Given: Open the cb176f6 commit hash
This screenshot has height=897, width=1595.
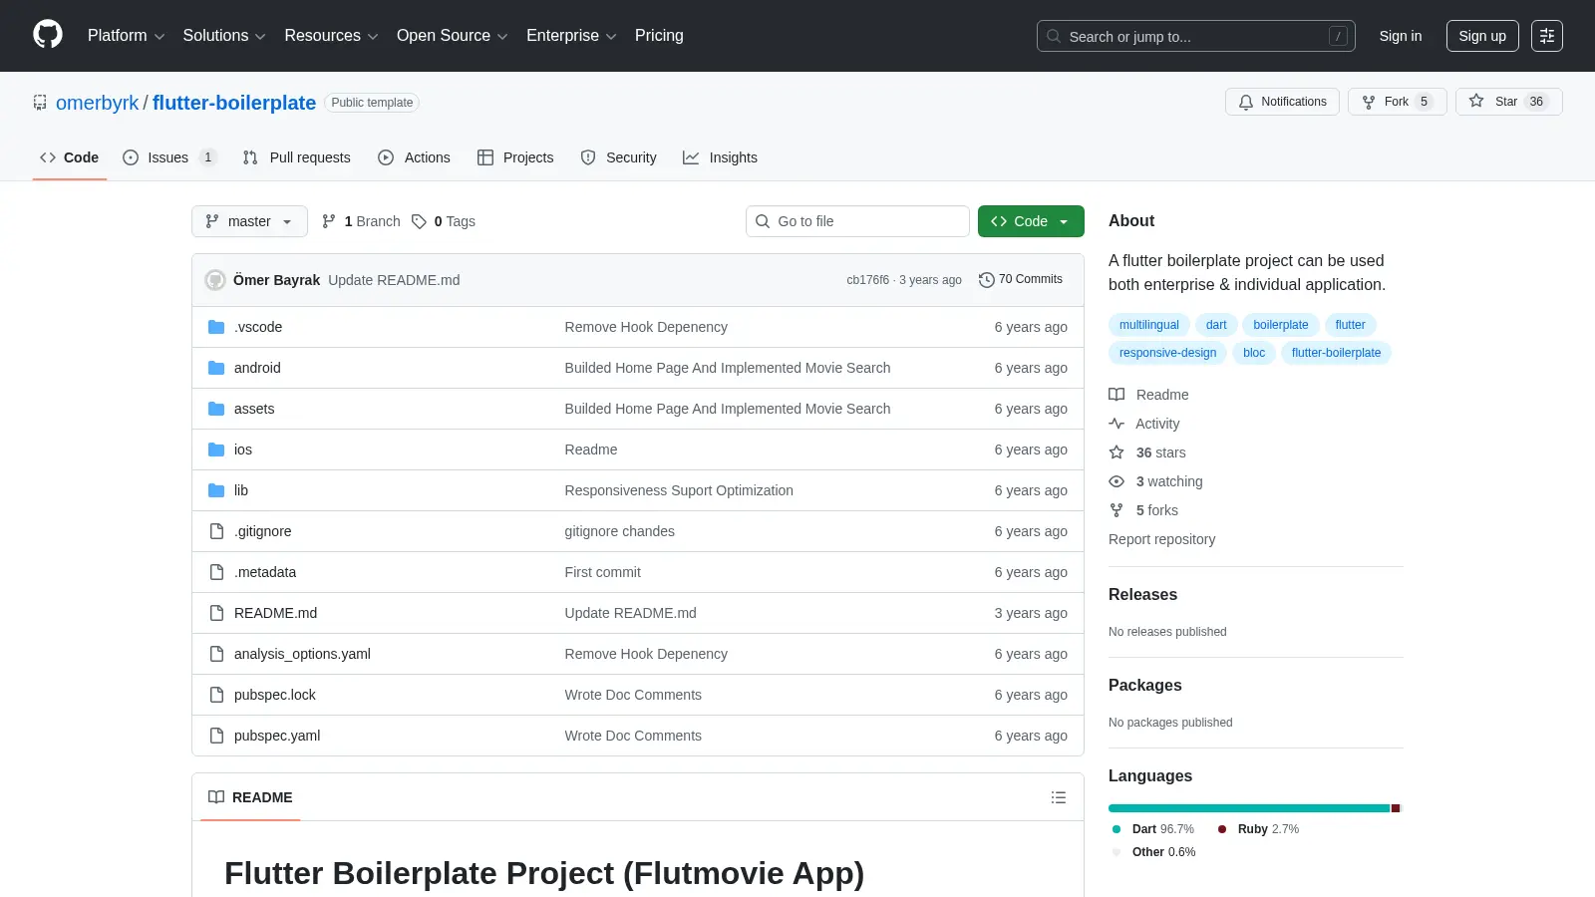Looking at the screenshot, I should [x=867, y=280].
